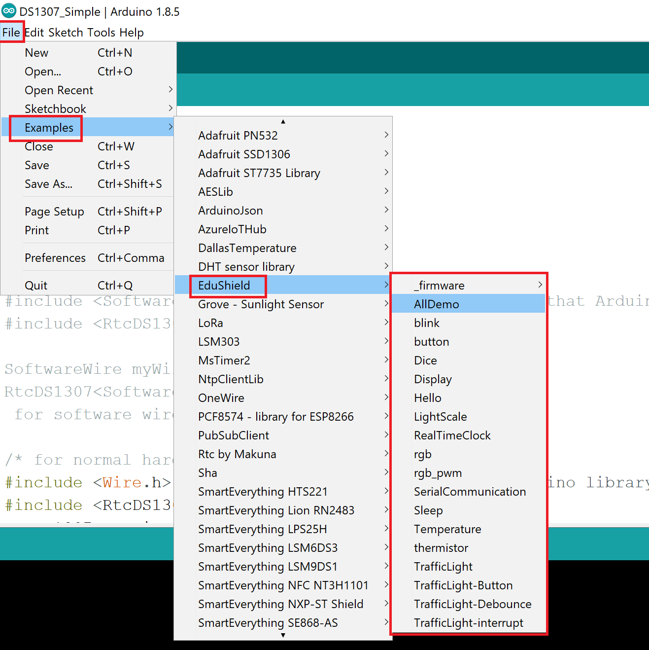Open Preferences from the File menu
Image resolution: width=649 pixels, height=650 pixels.
(88, 258)
